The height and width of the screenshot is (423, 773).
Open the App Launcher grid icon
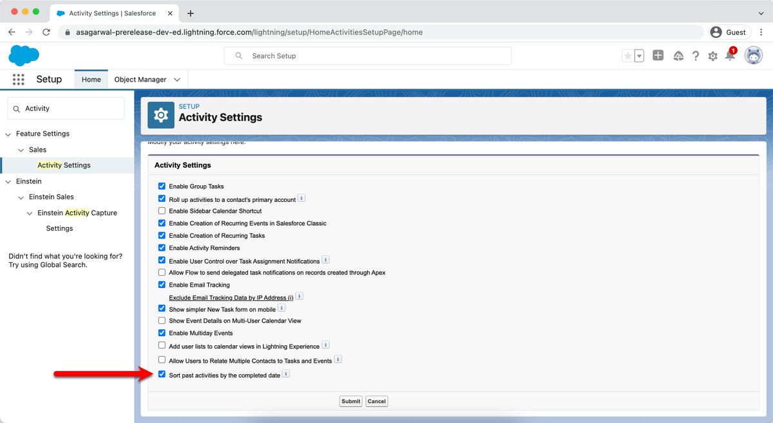[x=18, y=79]
